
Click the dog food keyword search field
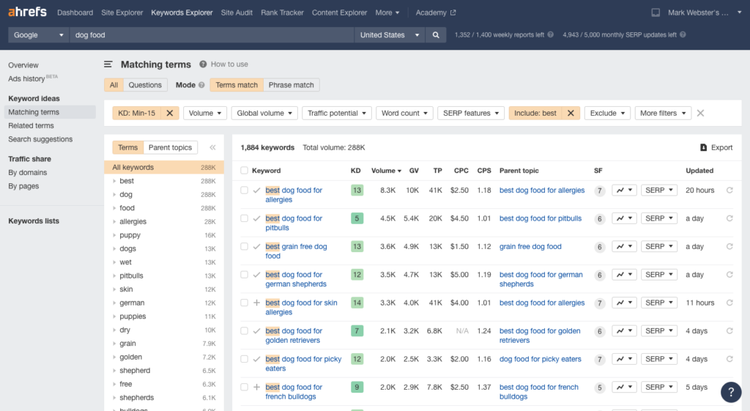pyautogui.click(x=212, y=35)
